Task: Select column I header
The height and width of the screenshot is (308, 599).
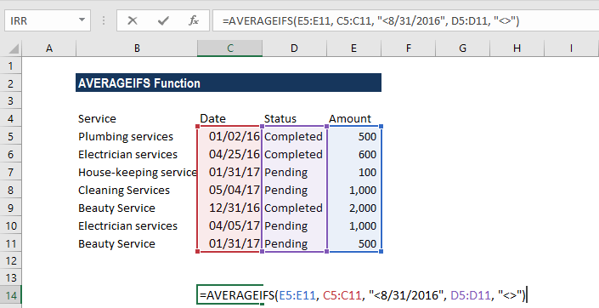Action: (572, 48)
